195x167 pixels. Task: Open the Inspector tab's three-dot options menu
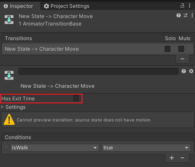pos(190,5)
